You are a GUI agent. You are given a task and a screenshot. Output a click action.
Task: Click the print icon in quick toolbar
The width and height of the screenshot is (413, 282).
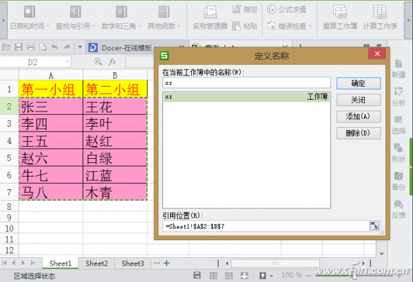tap(30, 47)
